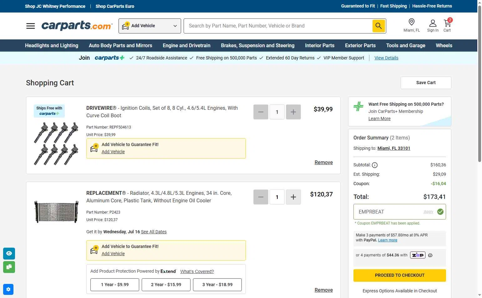
Task: Click the Zip payment logo
Action: (418, 255)
